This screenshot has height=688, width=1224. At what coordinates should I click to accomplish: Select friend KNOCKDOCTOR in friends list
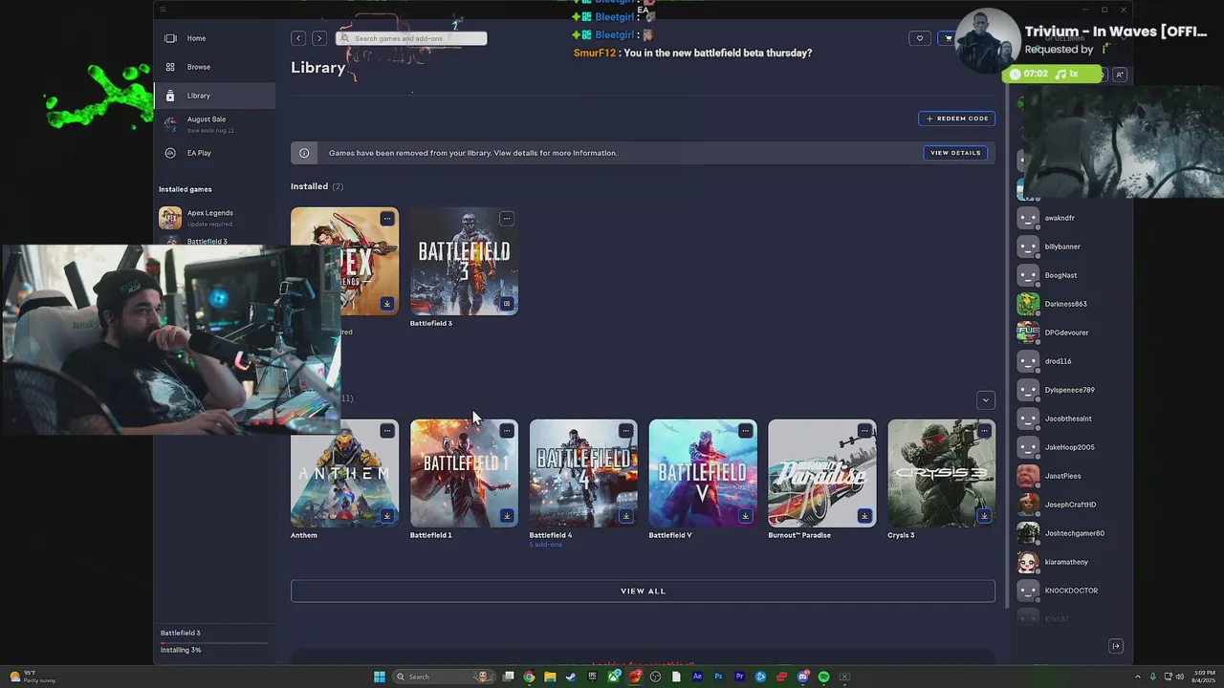click(1071, 591)
